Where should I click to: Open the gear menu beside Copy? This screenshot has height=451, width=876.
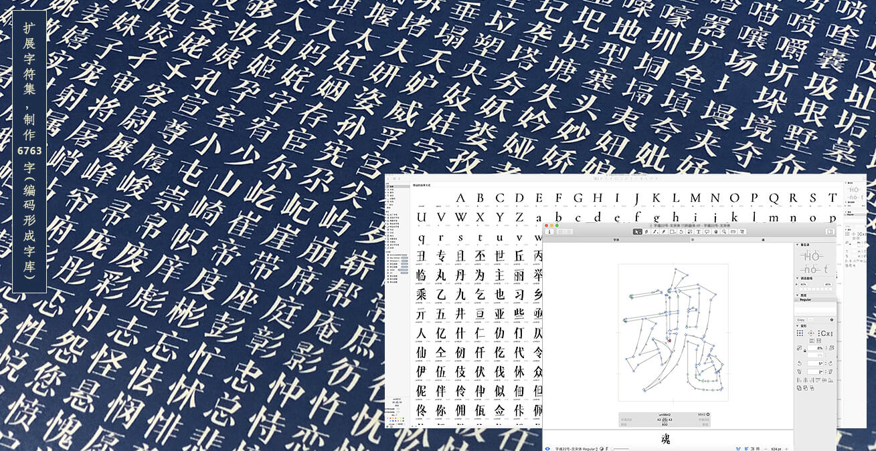point(832,320)
